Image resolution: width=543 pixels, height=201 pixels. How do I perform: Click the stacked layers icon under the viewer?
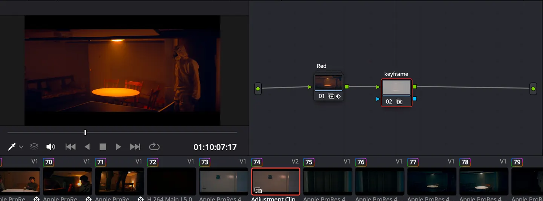click(34, 147)
